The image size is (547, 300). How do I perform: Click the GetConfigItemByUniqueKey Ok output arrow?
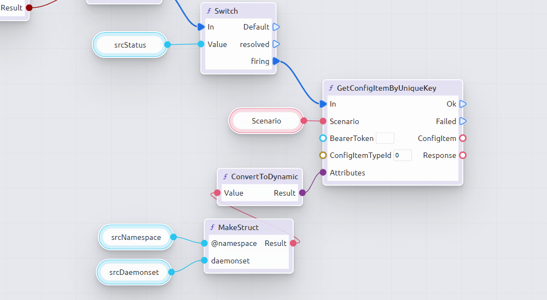pyautogui.click(x=463, y=104)
